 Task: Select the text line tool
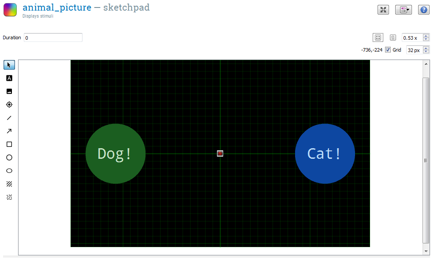point(9,78)
